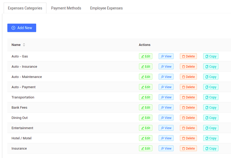This screenshot has width=231, height=158.
Task: Select the 'Dining Out' name text
Action: [x=20, y=118]
